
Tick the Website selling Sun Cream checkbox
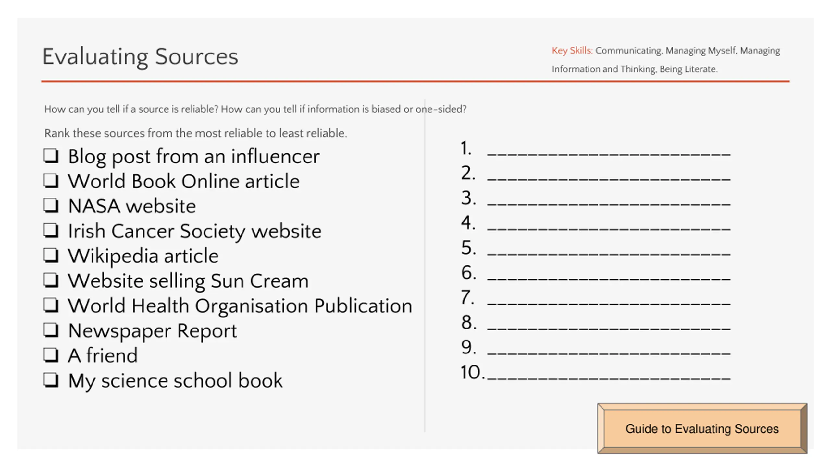[x=51, y=281]
